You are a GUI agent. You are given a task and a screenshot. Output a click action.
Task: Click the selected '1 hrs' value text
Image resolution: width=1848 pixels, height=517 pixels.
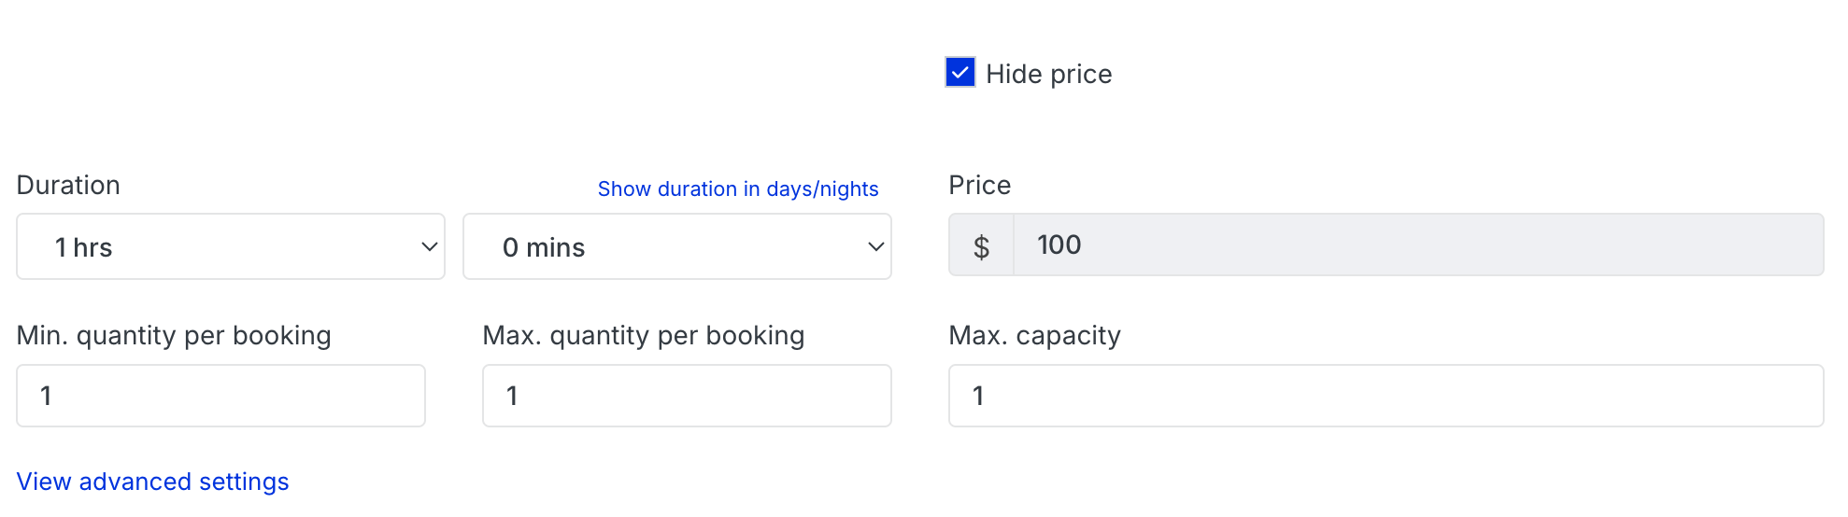click(x=83, y=247)
